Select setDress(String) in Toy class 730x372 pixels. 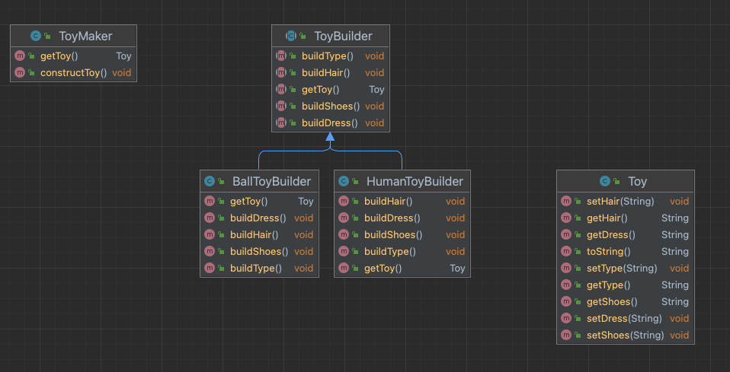626,319
